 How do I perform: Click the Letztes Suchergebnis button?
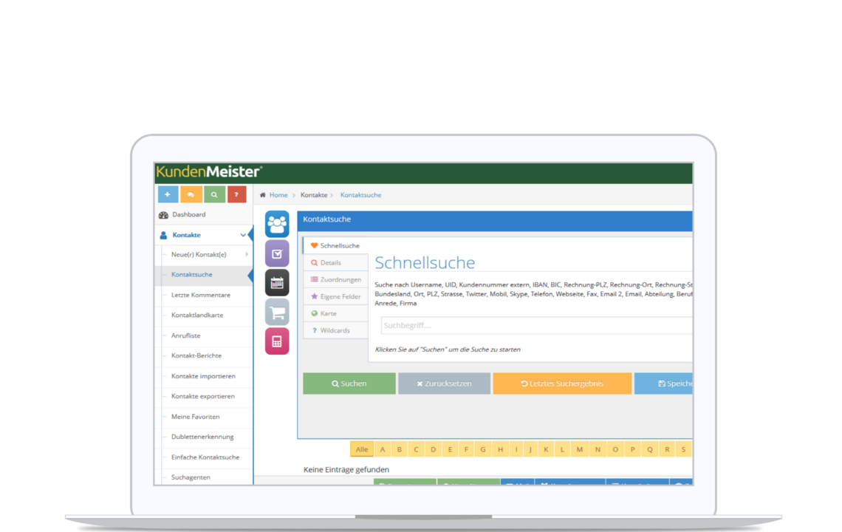point(562,383)
